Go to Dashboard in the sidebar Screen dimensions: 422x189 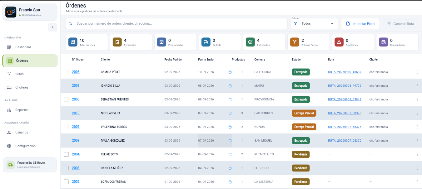coord(30,47)
